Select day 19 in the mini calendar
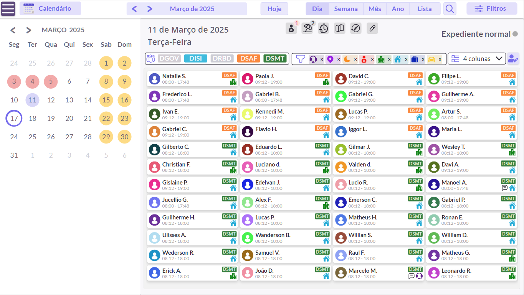 coord(51,118)
